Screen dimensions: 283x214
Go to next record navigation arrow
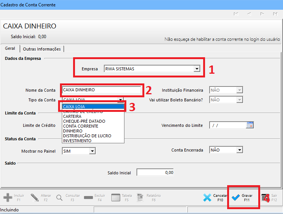coord(262,14)
